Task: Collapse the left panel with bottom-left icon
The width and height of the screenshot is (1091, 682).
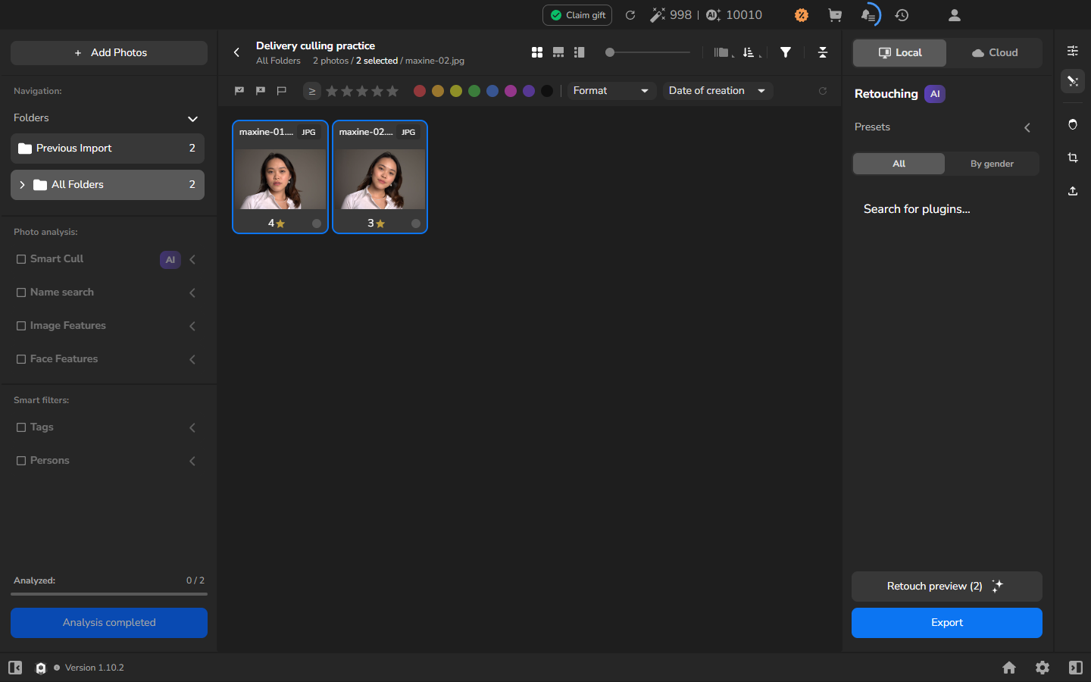Action: 15,668
